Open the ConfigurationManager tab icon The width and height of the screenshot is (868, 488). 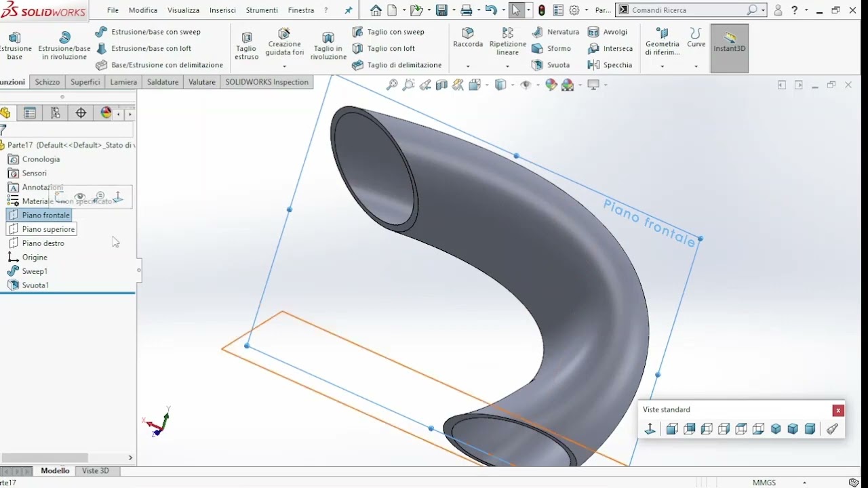click(x=56, y=113)
